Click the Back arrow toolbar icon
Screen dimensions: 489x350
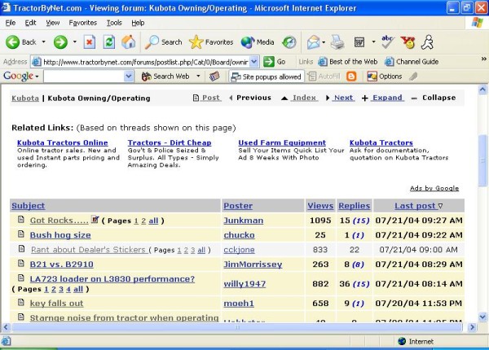coord(12,42)
